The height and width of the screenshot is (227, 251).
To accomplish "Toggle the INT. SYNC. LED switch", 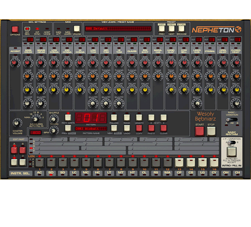I will tap(37, 29).
